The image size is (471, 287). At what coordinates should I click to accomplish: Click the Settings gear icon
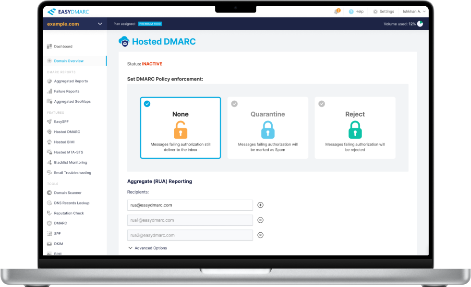375,12
